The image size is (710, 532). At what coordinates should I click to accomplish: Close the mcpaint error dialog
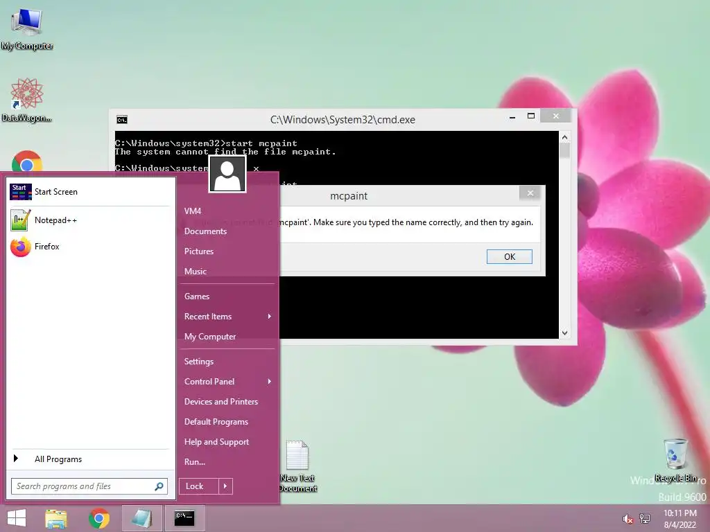(530, 193)
